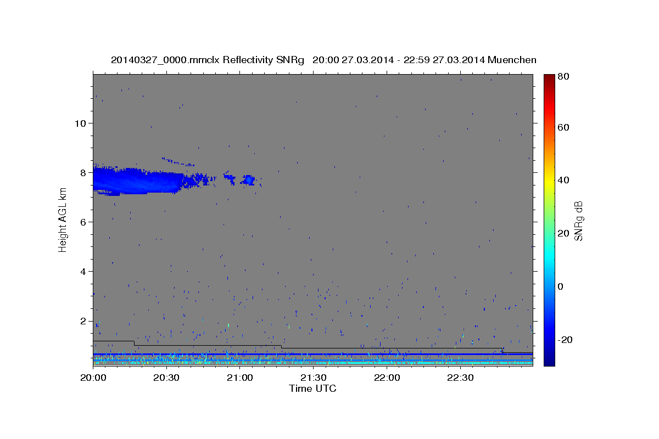Click the colorbar value 20

coord(564,233)
